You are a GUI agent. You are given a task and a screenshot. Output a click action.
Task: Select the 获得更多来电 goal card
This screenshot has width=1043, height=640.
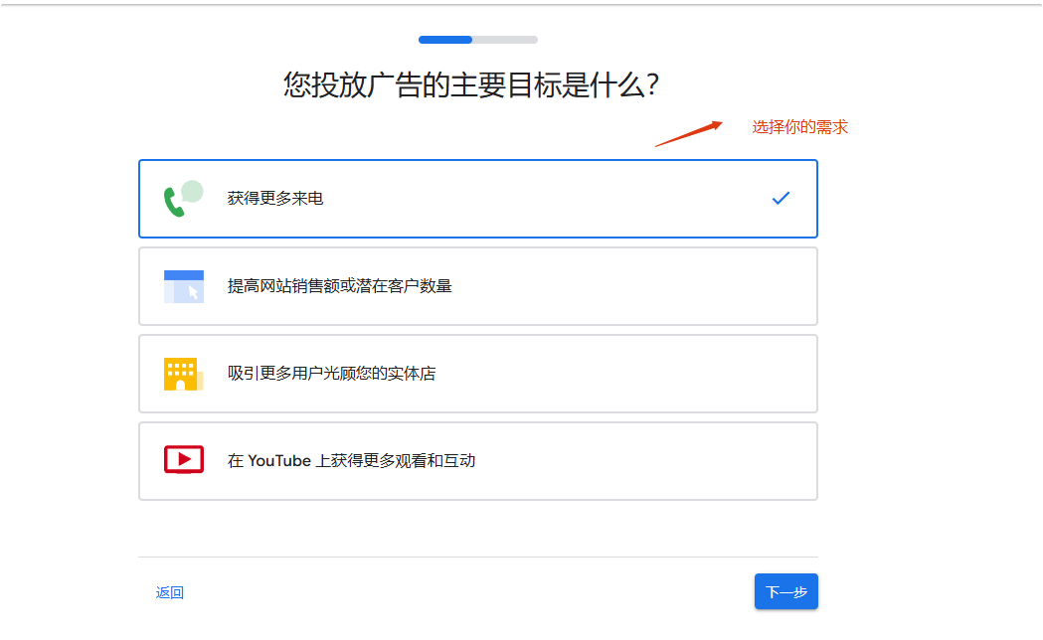coord(477,199)
